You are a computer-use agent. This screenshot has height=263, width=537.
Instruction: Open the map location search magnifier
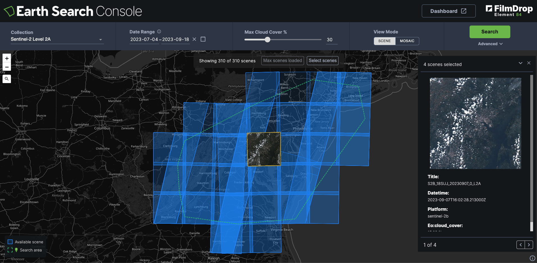click(x=7, y=79)
